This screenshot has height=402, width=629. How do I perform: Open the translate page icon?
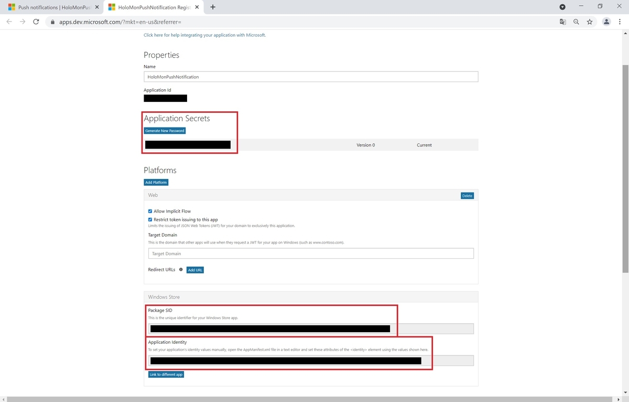click(x=563, y=22)
